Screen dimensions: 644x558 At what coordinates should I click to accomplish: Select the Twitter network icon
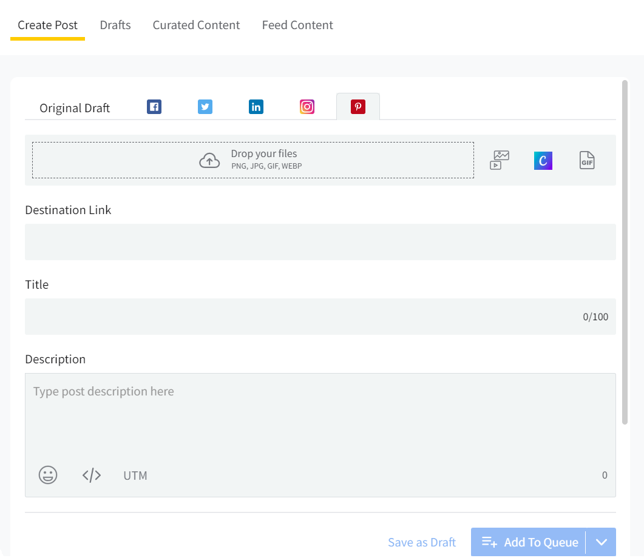205,106
